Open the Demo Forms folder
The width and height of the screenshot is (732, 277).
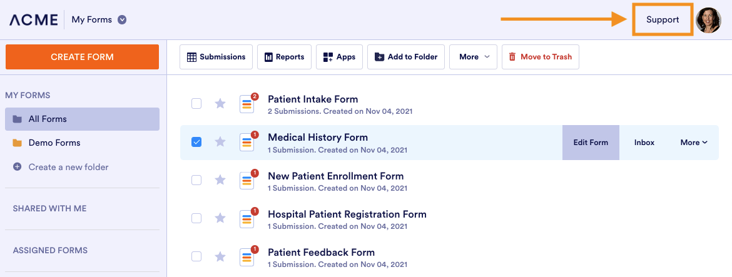coord(54,143)
